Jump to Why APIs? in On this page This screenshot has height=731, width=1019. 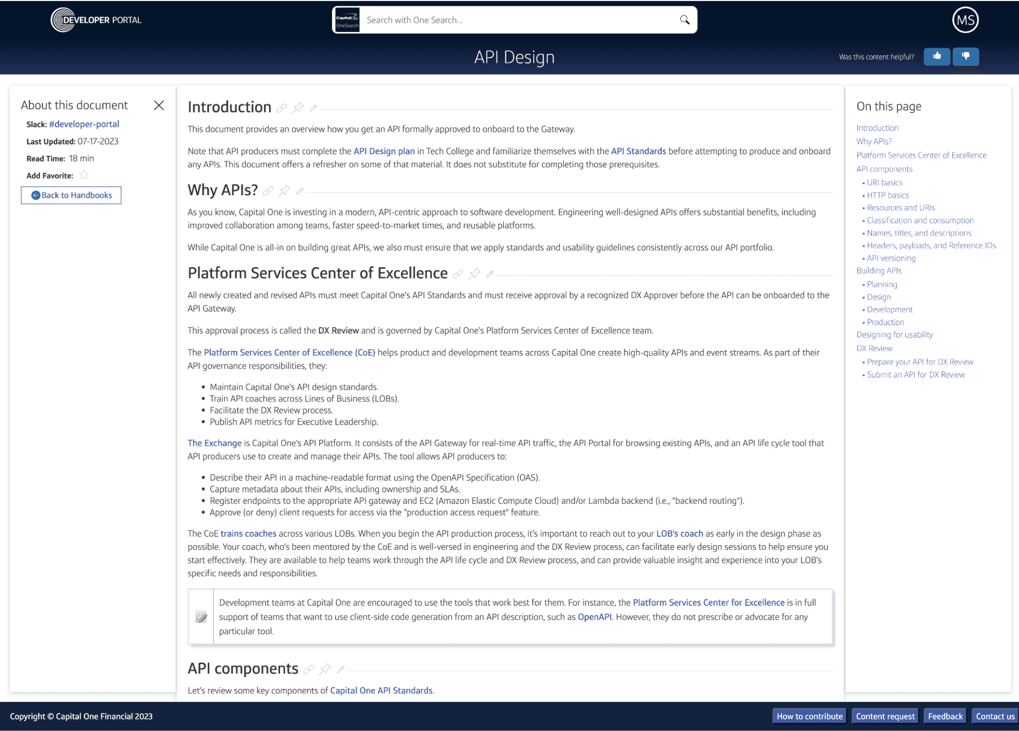(x=874, y=141)
